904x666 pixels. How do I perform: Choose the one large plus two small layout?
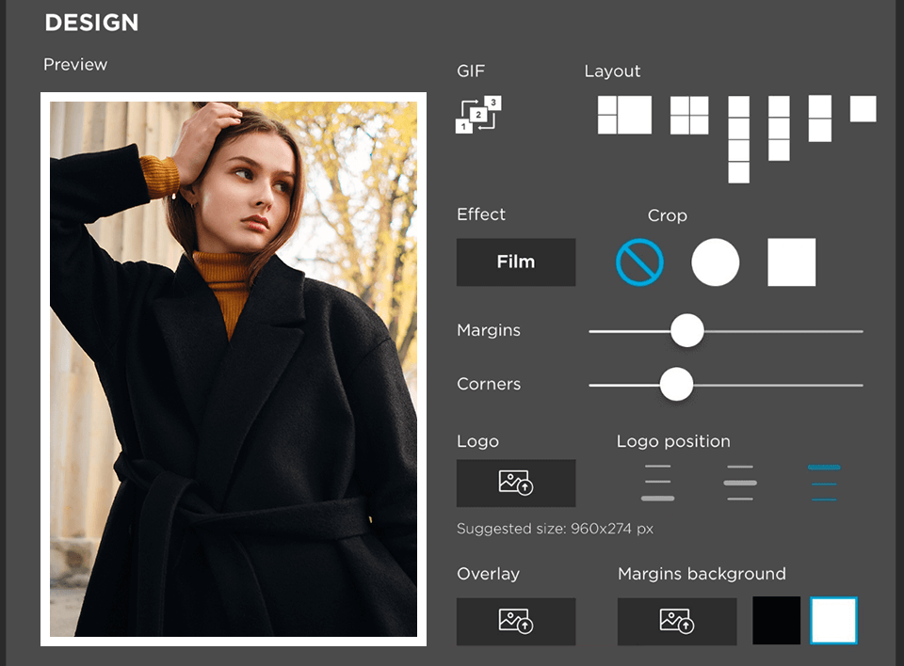coord(624,116)
